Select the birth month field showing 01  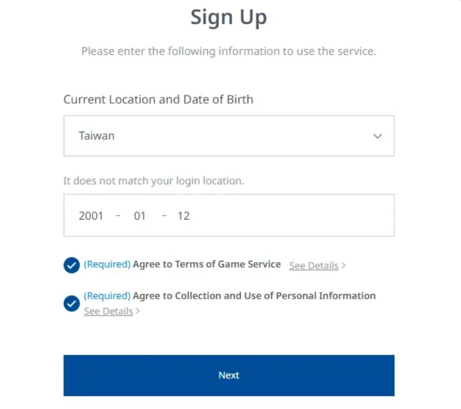click(x=139, y=216)
